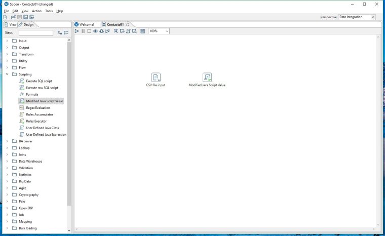The height and width of the screenshot is (236, 385).
Task: Select the Modified Java Script Value canvas step
Action: [x=207, y=77]
